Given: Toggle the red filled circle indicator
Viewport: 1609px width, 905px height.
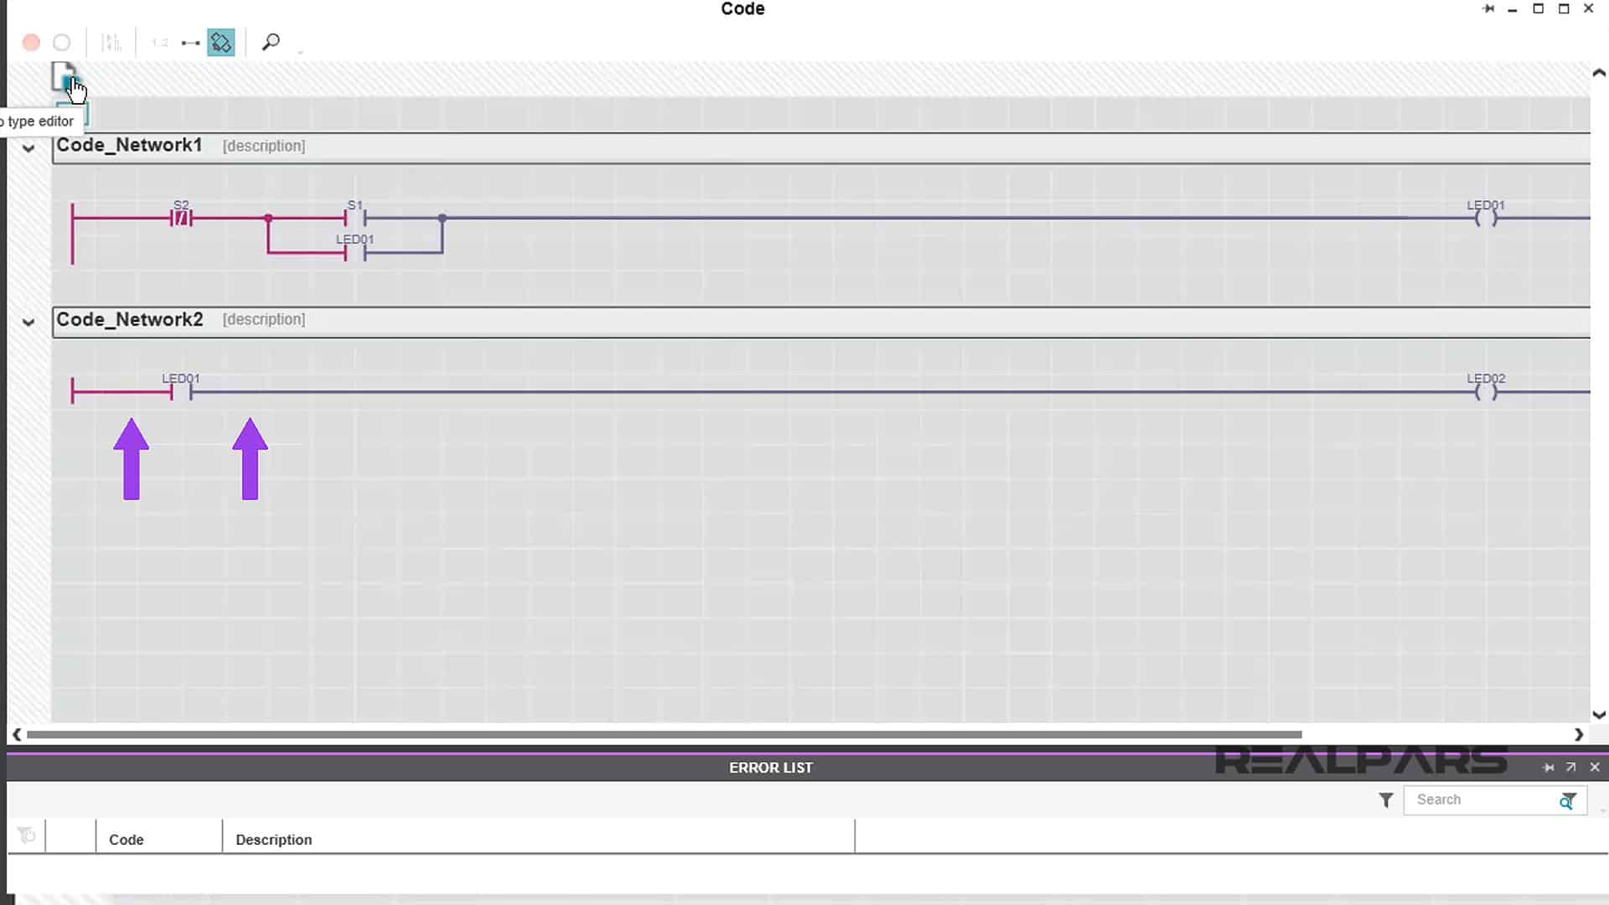Looking at the screenshot, I should click(x=30, y=42).
